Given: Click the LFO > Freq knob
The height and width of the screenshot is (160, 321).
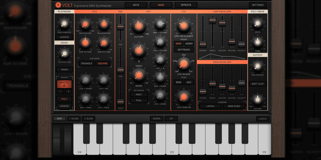Looking at the screenshot, I should tap(104, 99).
